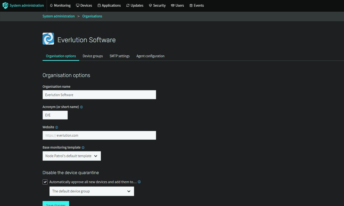Click the Everlution Software page title
Image resolution: width=344 pixels, height=206 pixels.
[x=86, y=40]
